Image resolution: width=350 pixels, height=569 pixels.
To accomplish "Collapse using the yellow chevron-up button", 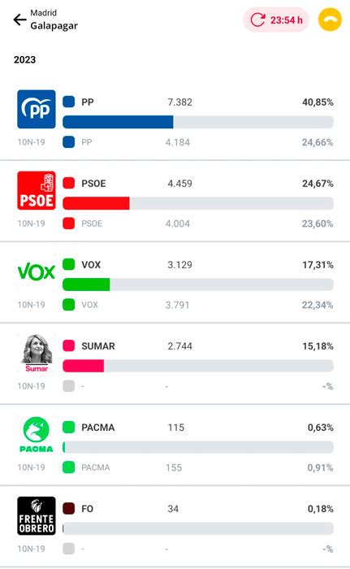I will (330, 20).
